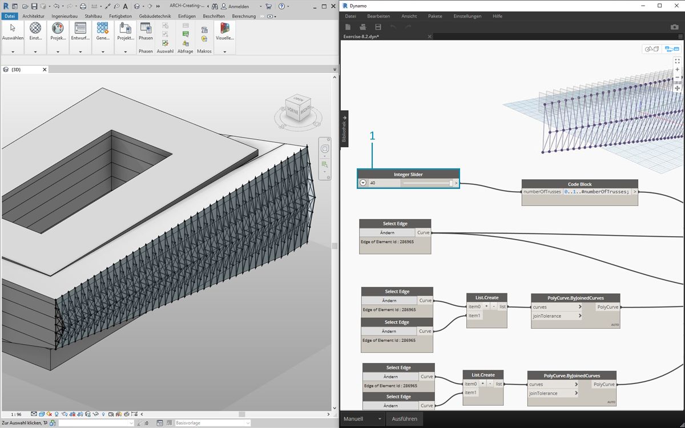Open file icon in Revit quick access toolbar
The height and width of the screenshot is (428, 685).
(25, 6)
